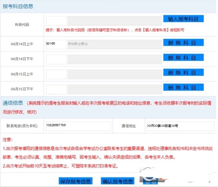218x187 pixels.
Task: Click the 输入报考科目 button
Action: [x=183, y=19]
